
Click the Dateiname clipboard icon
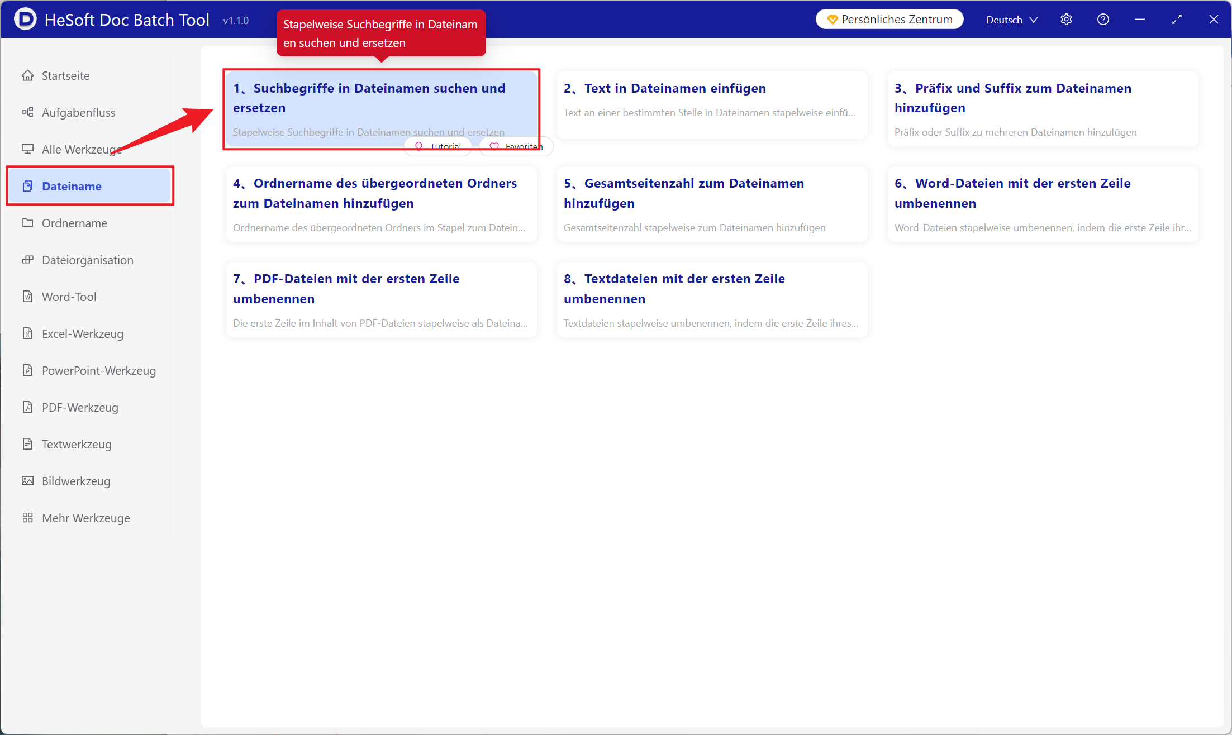[27, 186]
